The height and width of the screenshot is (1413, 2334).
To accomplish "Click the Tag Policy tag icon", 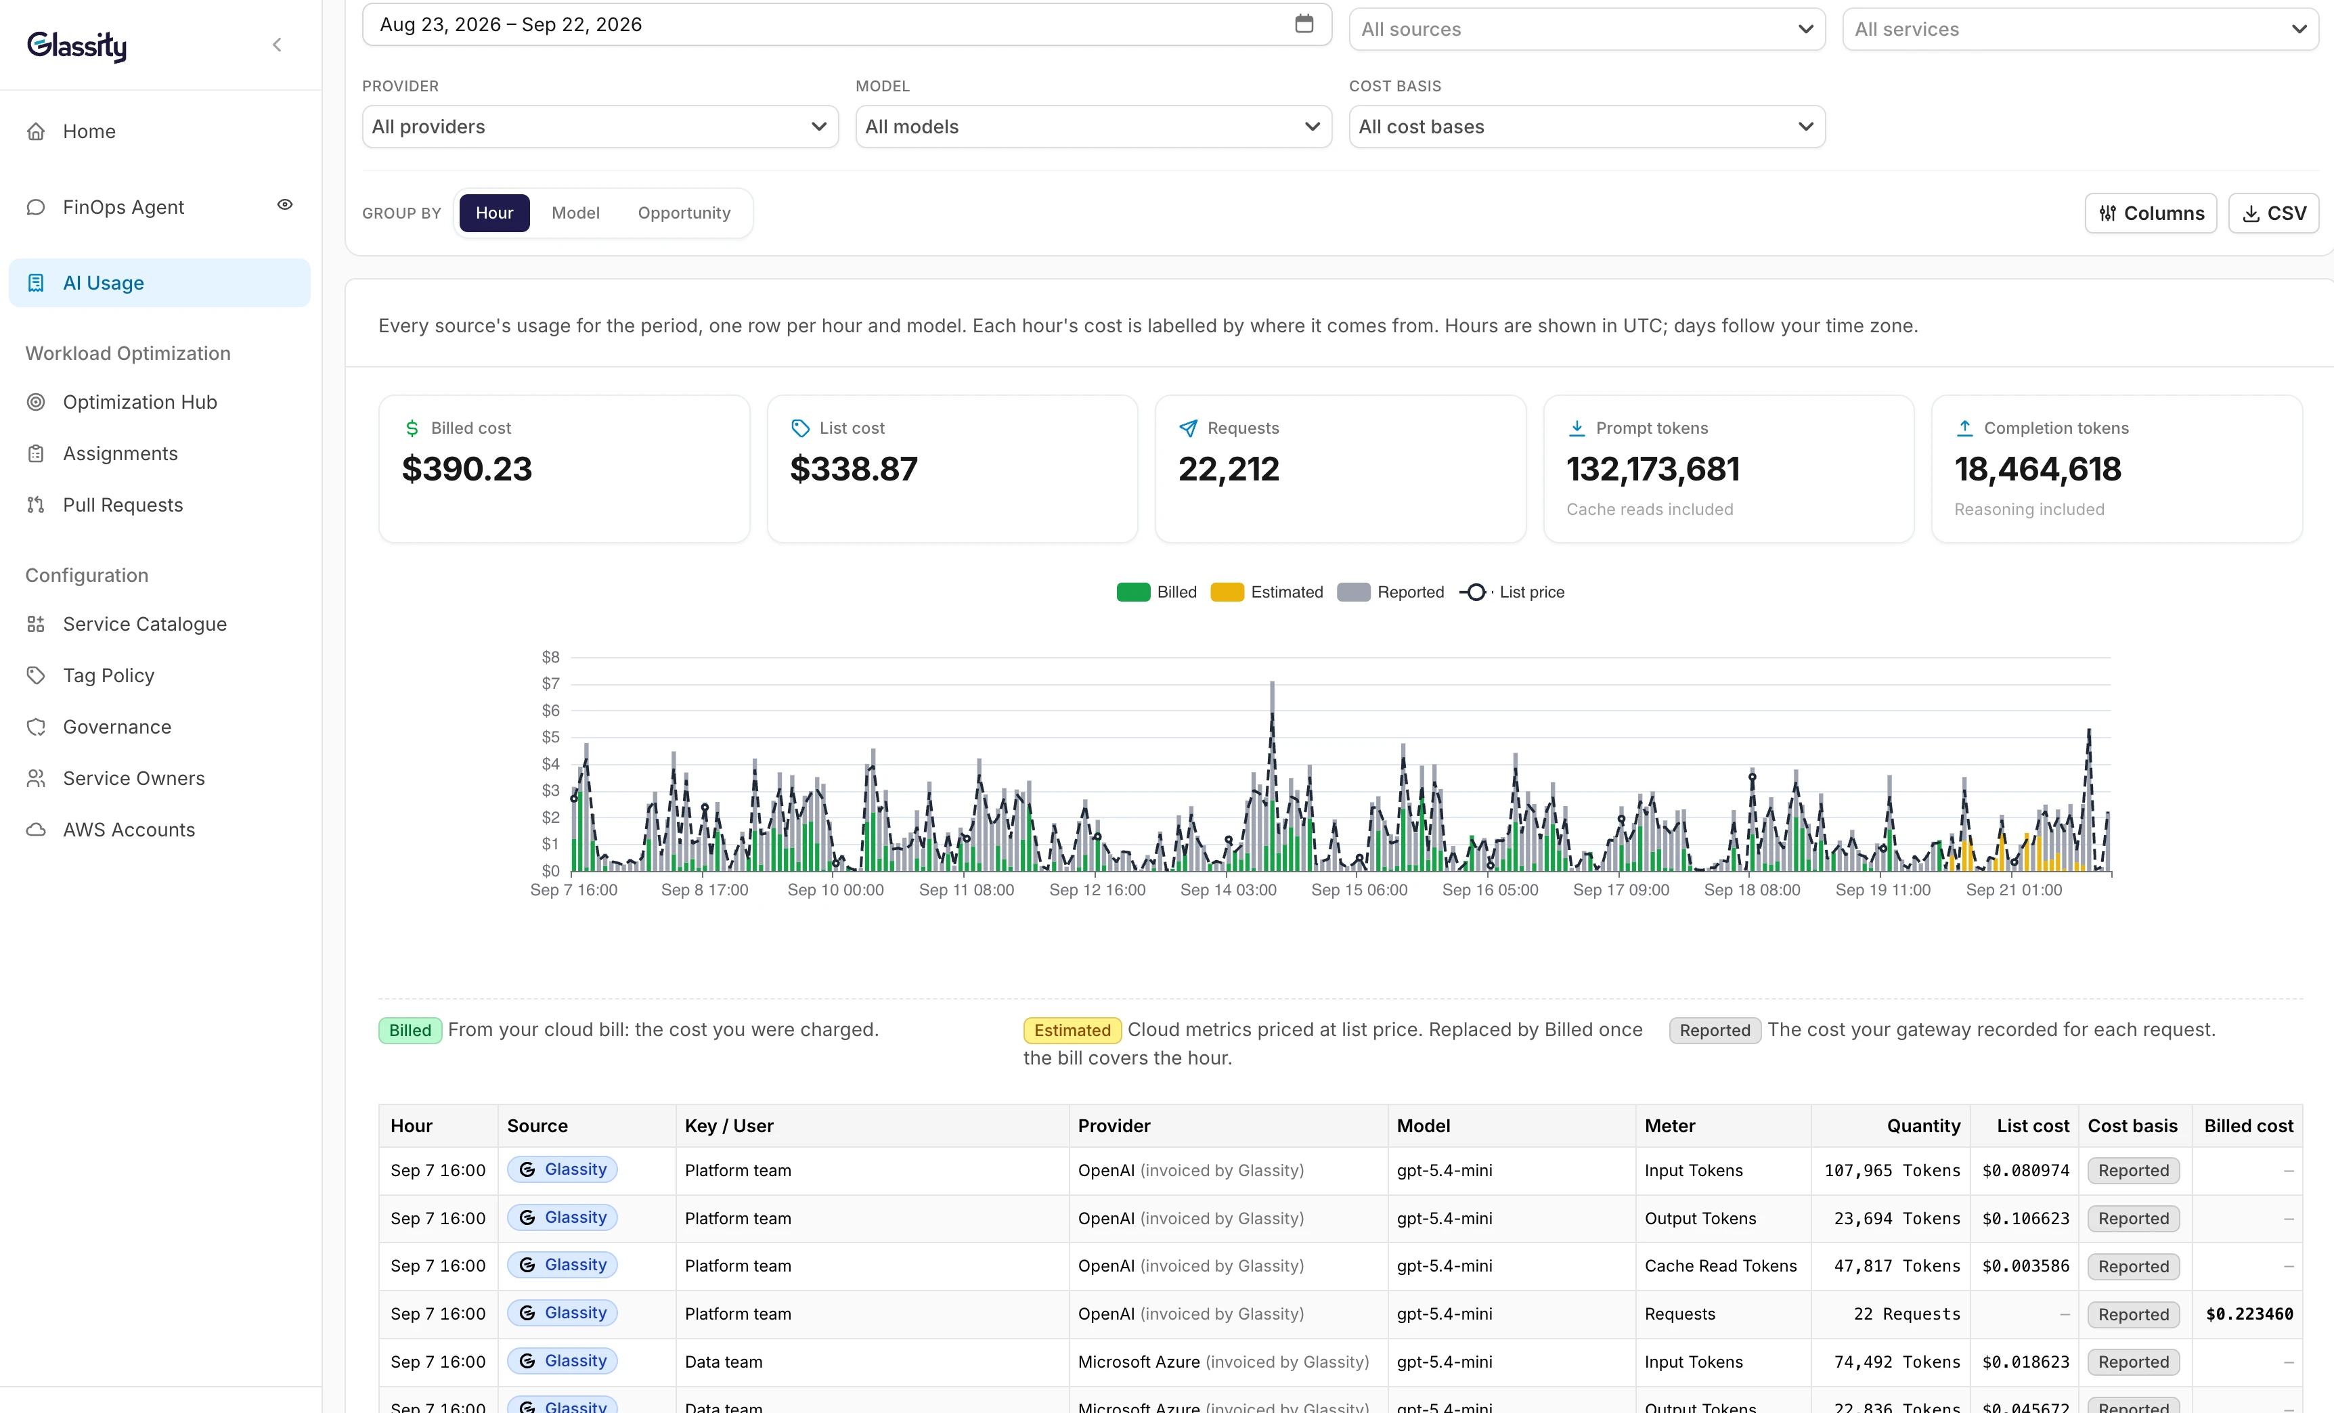I will [36, 675].
